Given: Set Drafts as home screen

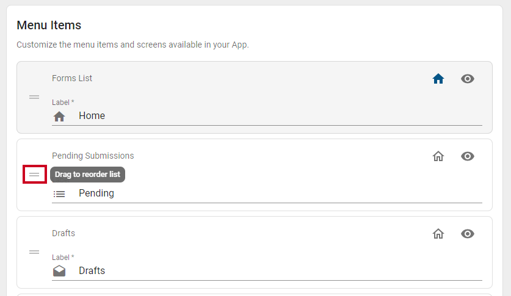Looking at the screenshot, I should [438, 234].
